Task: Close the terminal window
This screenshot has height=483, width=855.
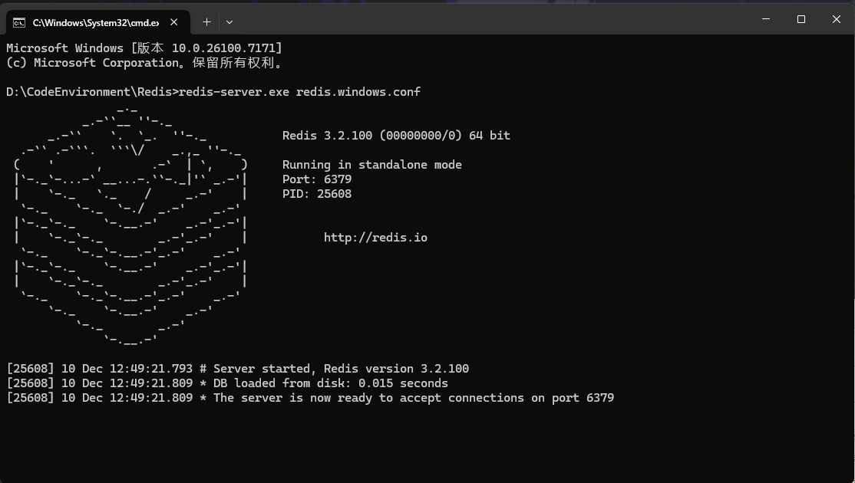Action: pyautogui.click(x=837, y=19)
